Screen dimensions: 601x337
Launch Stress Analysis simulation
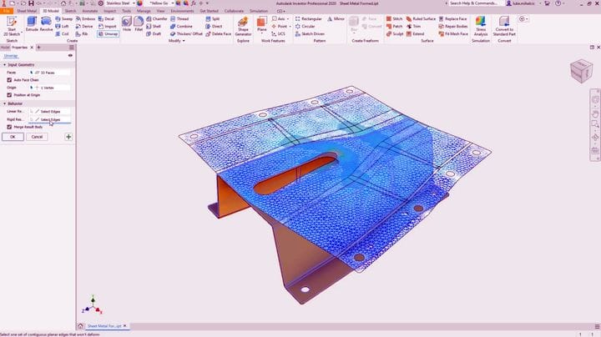click(481, 23)
